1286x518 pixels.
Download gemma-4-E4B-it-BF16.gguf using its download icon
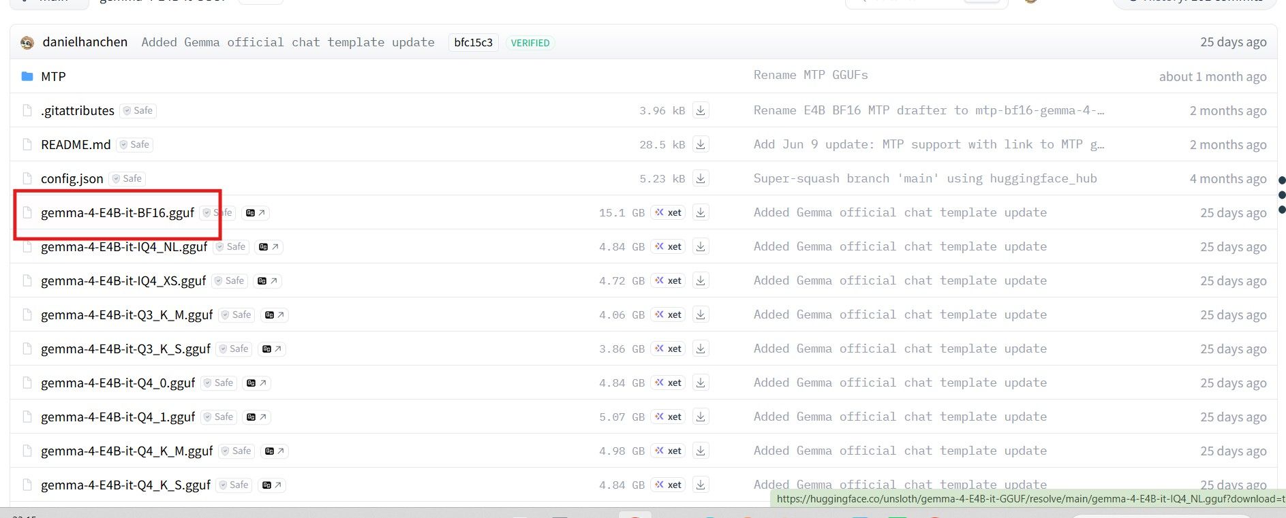pyautogui.click(x=701, y=212)
